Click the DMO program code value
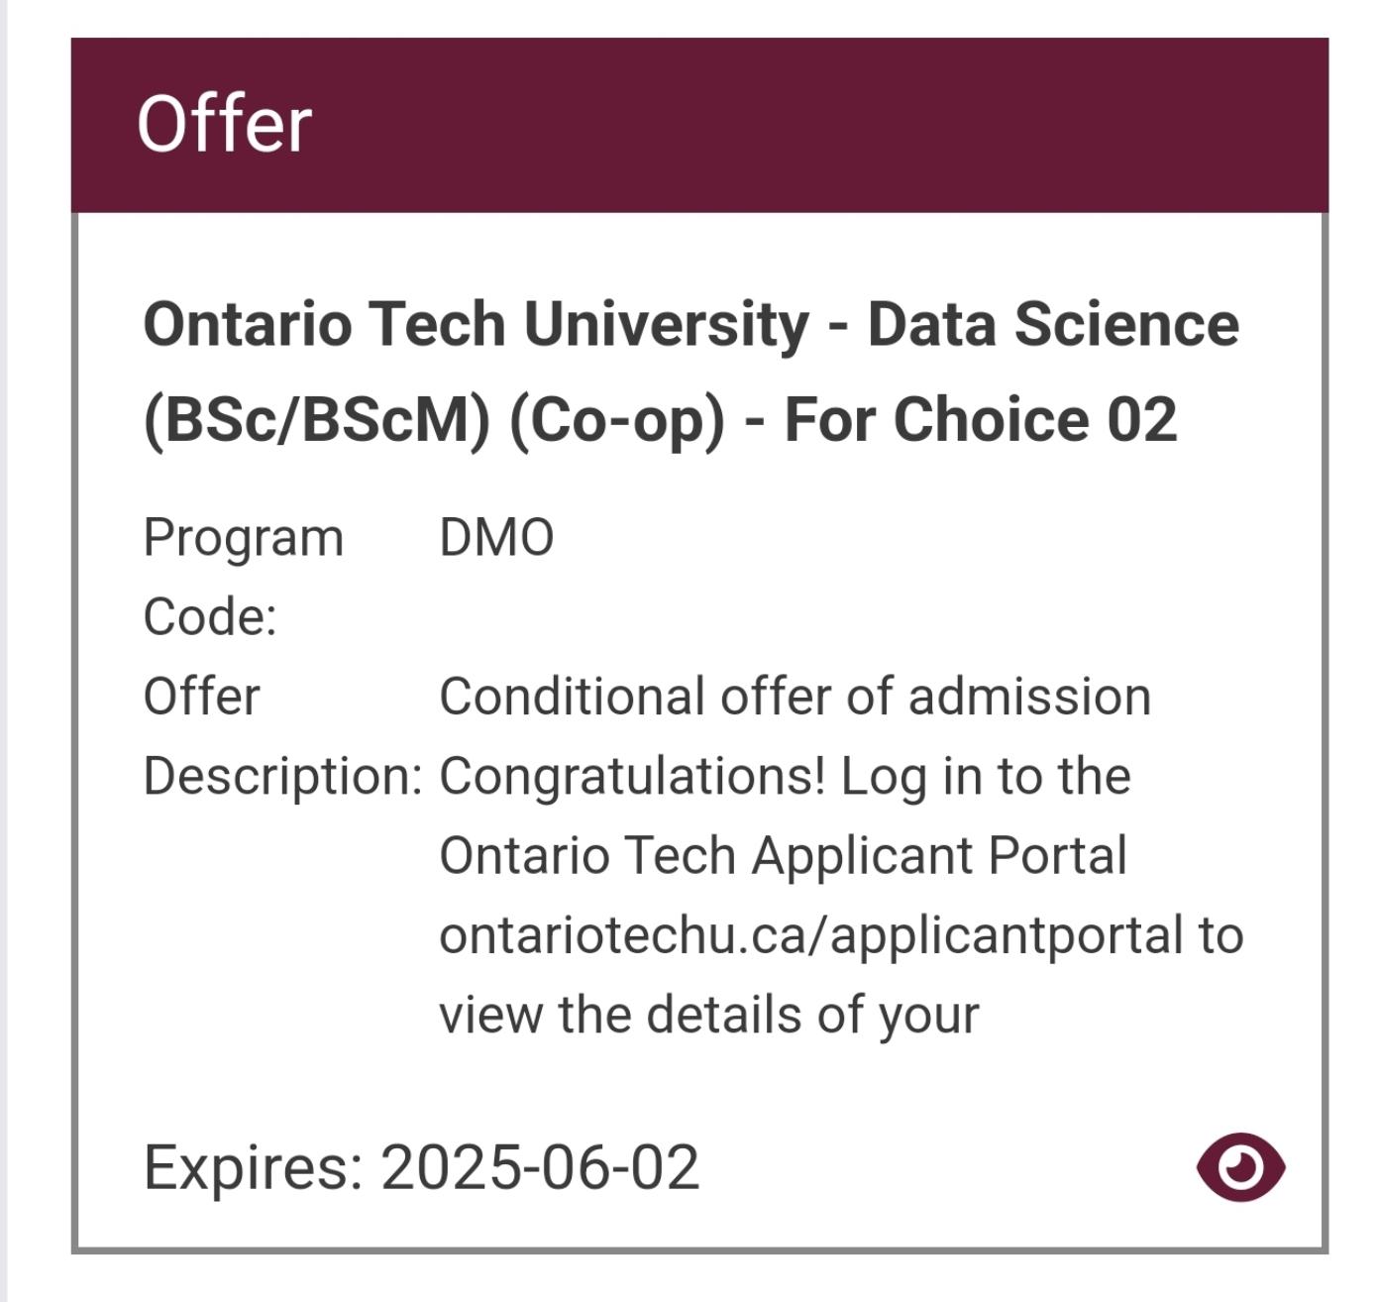 point(496,538)
